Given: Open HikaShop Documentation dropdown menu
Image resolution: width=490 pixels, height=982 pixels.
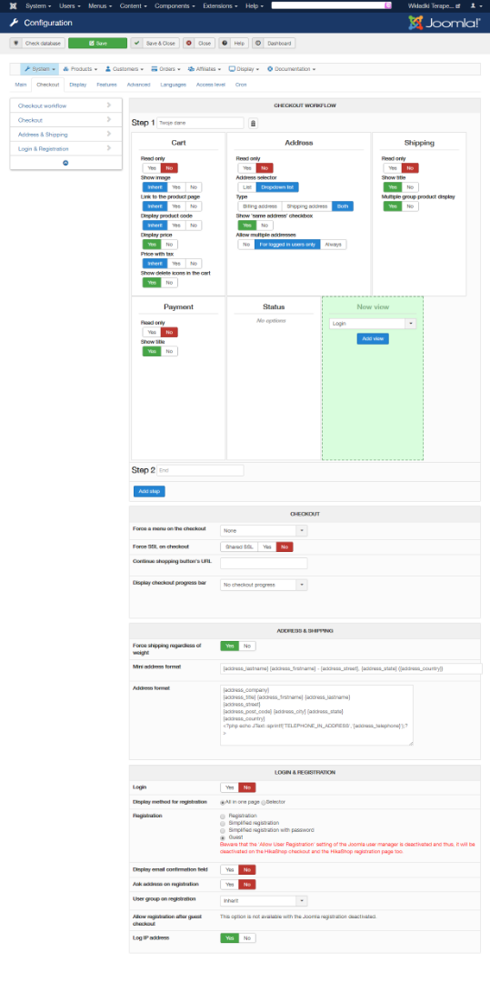Looking at the screenshot, I should 291,69.
